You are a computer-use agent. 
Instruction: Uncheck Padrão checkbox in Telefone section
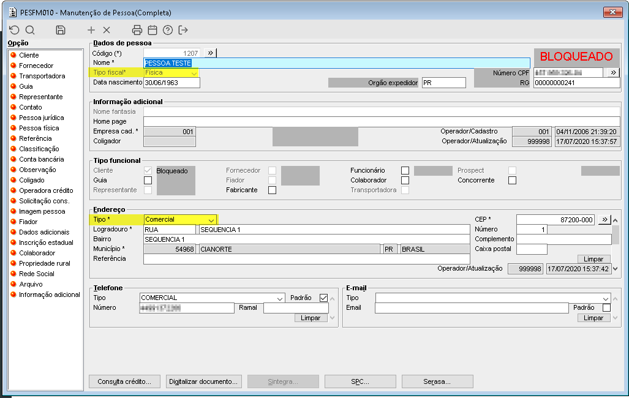tap(324, 298)
